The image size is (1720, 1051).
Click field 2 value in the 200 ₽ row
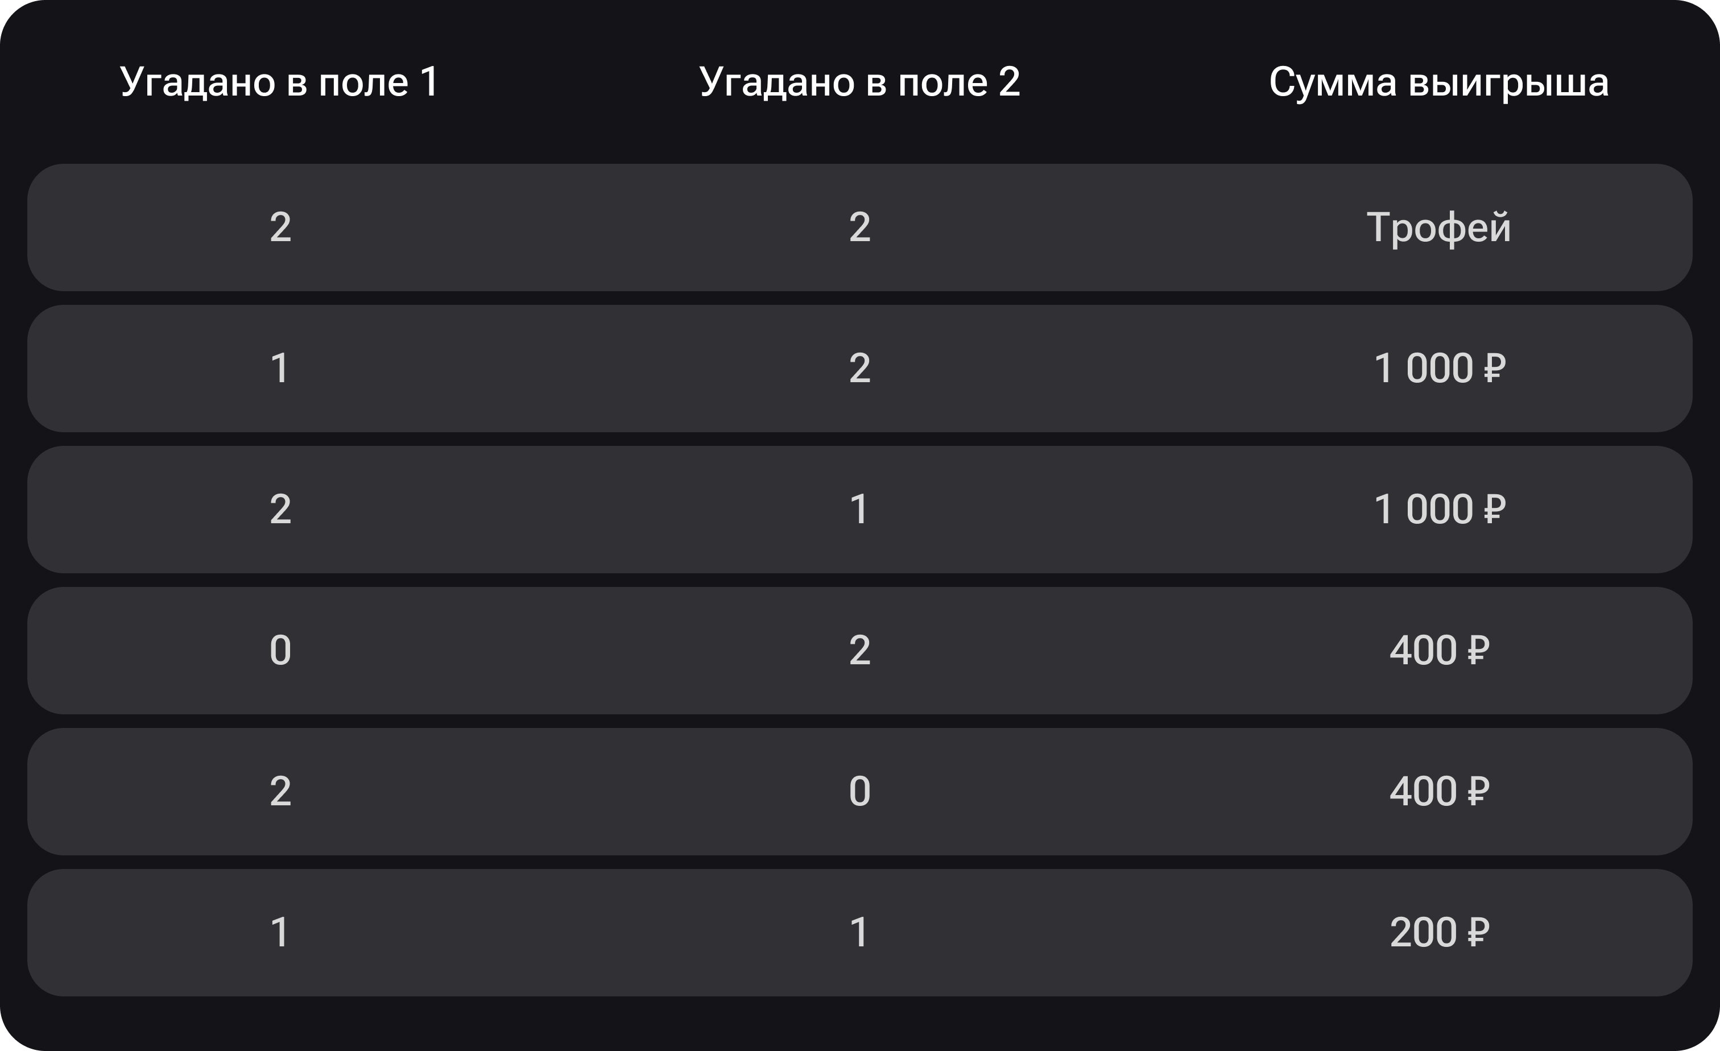click(x=859, y=932)
